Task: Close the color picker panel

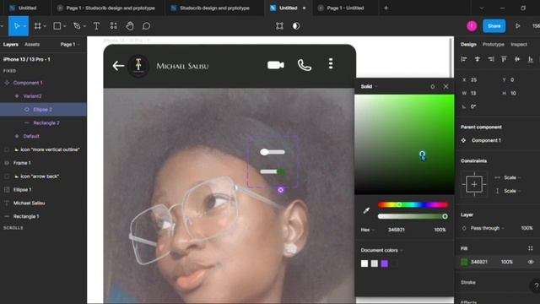Action: coord(446,86)
